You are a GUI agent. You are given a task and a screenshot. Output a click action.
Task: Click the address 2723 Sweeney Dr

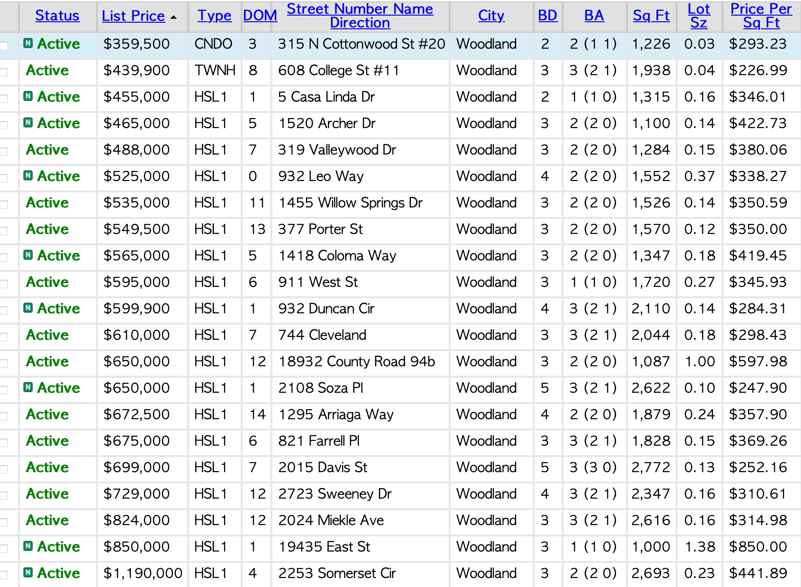tap(335, 494)
